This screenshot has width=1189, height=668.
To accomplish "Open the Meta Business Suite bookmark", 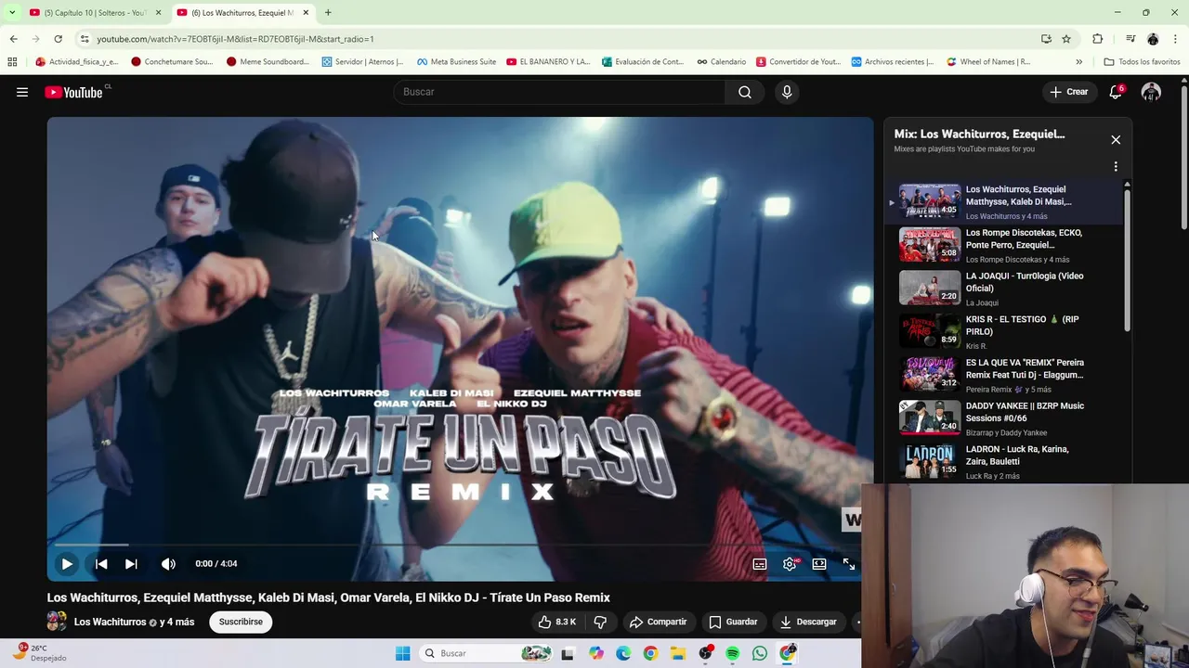I will (455, 62).
